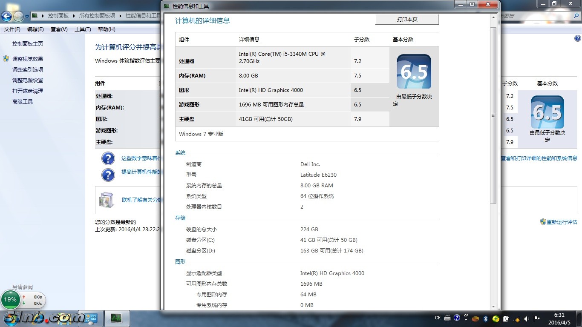Viewport: 582px width, 327px height.
Task: Click the software box icon beside 联机了解
Action: pyautogui.click(x=107, y=200)
